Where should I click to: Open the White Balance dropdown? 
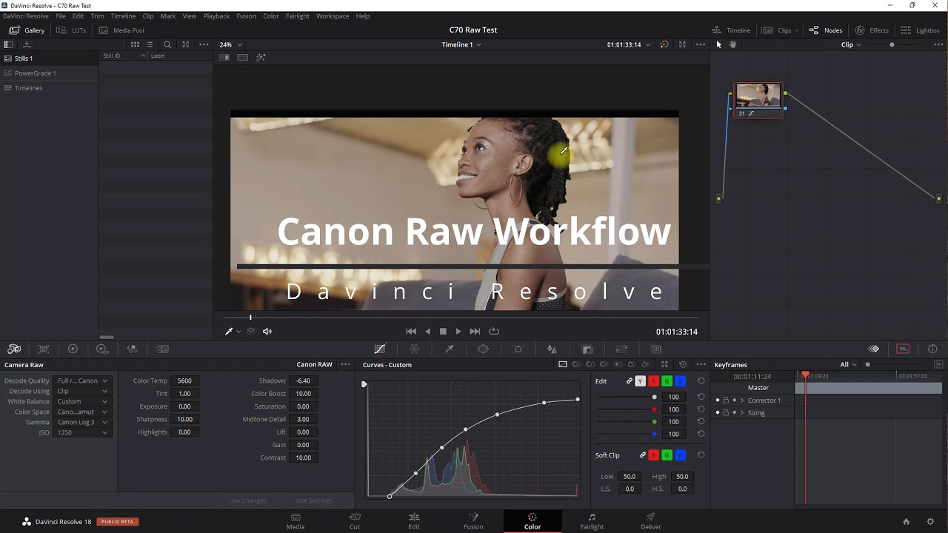tap(81, 401)
